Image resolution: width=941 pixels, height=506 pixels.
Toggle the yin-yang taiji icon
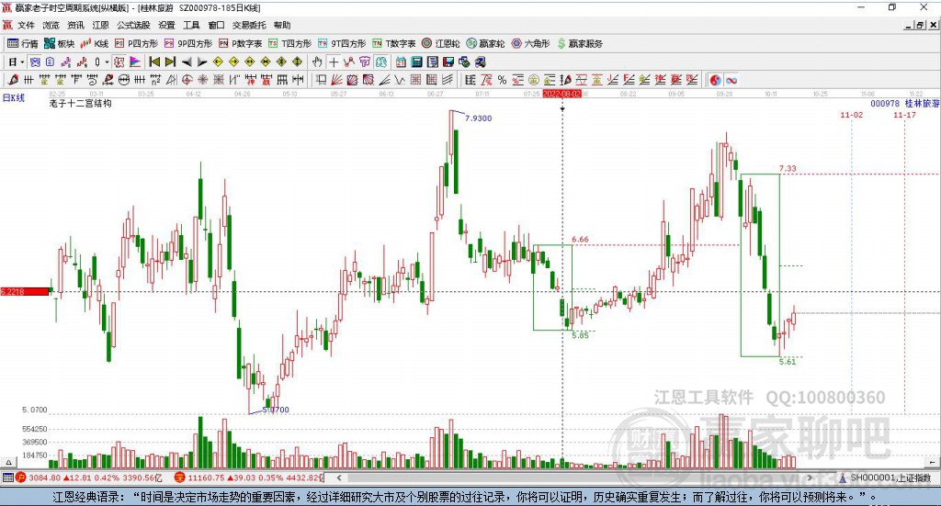coord(715,80)
